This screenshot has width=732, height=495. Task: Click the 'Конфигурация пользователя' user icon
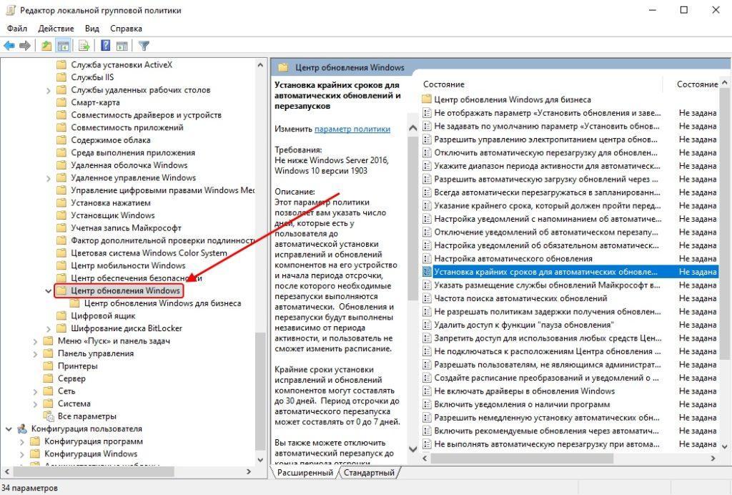click(x=22, y=428)
